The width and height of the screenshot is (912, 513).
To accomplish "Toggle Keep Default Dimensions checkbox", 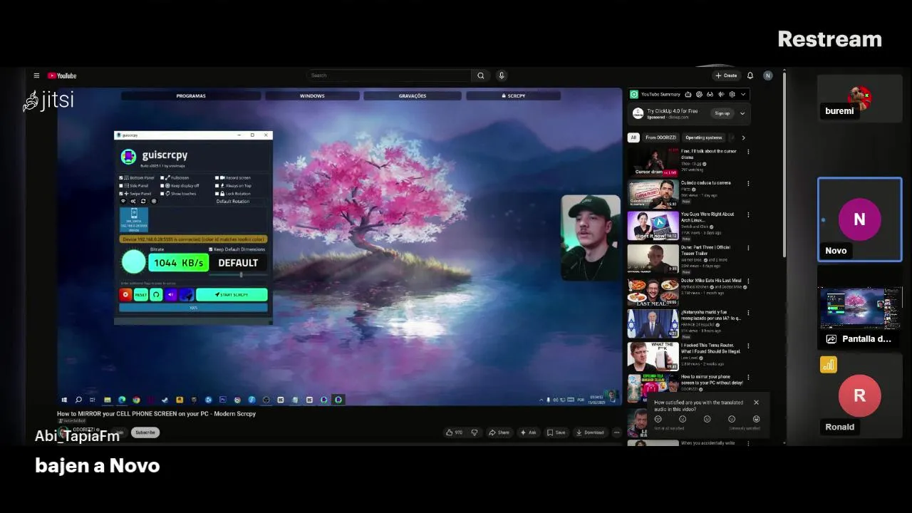I will coord(211,249).
